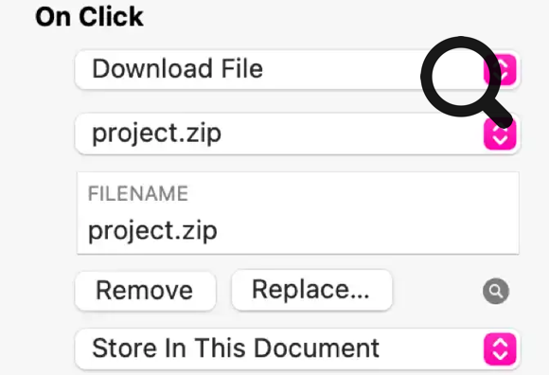549x375 pixels.
Task: Click pink chevron arrows beside project.zip popup
Action: click(500, 134)
